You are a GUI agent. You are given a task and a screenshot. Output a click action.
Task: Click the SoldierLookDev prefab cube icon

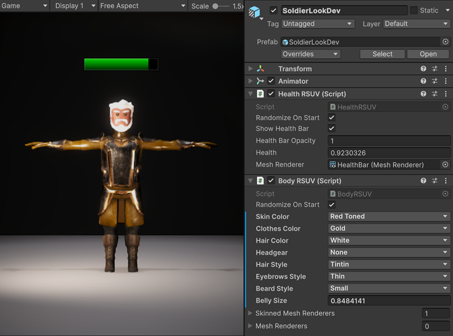[255, 10]
